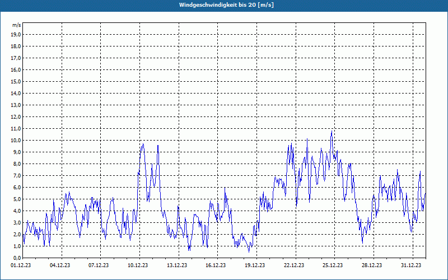Click the 16.12.23 date label

click(216, 265)
